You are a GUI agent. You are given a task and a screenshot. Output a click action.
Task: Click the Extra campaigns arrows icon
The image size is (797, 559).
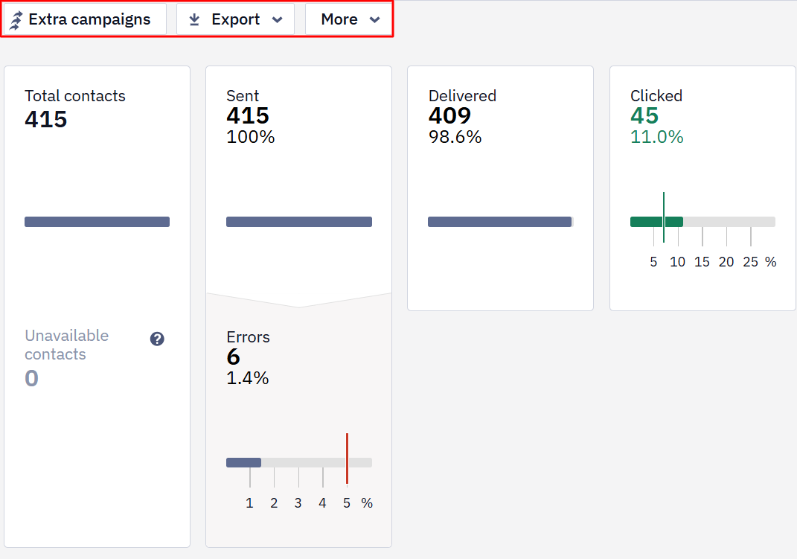pos(16,20)
